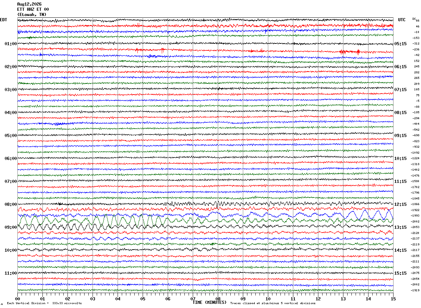
Task: Click the 01:00 EDT time label
Action: (x=10, y=44)
